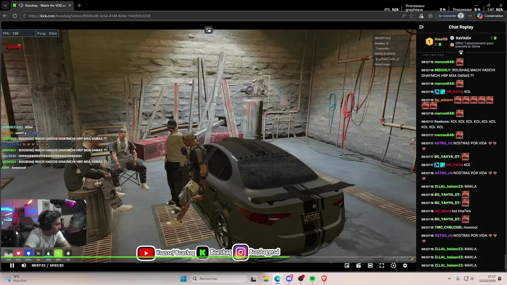The height and width of the screenshot is (285, 507).
Task: Click YouTube logo in stream overlay
Action: click(146, 253)
